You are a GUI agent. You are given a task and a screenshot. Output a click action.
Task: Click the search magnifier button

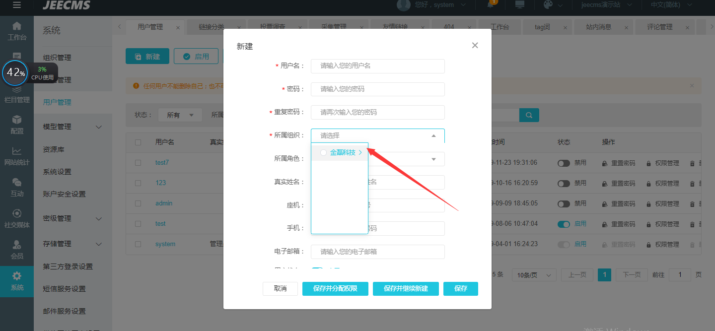pos(529,115)
